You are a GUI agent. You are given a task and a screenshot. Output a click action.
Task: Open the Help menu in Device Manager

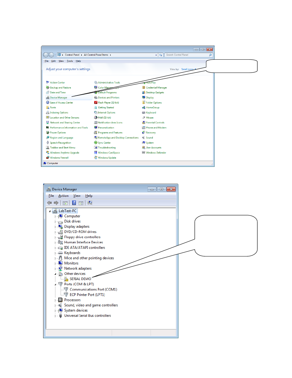click(89, 196)
